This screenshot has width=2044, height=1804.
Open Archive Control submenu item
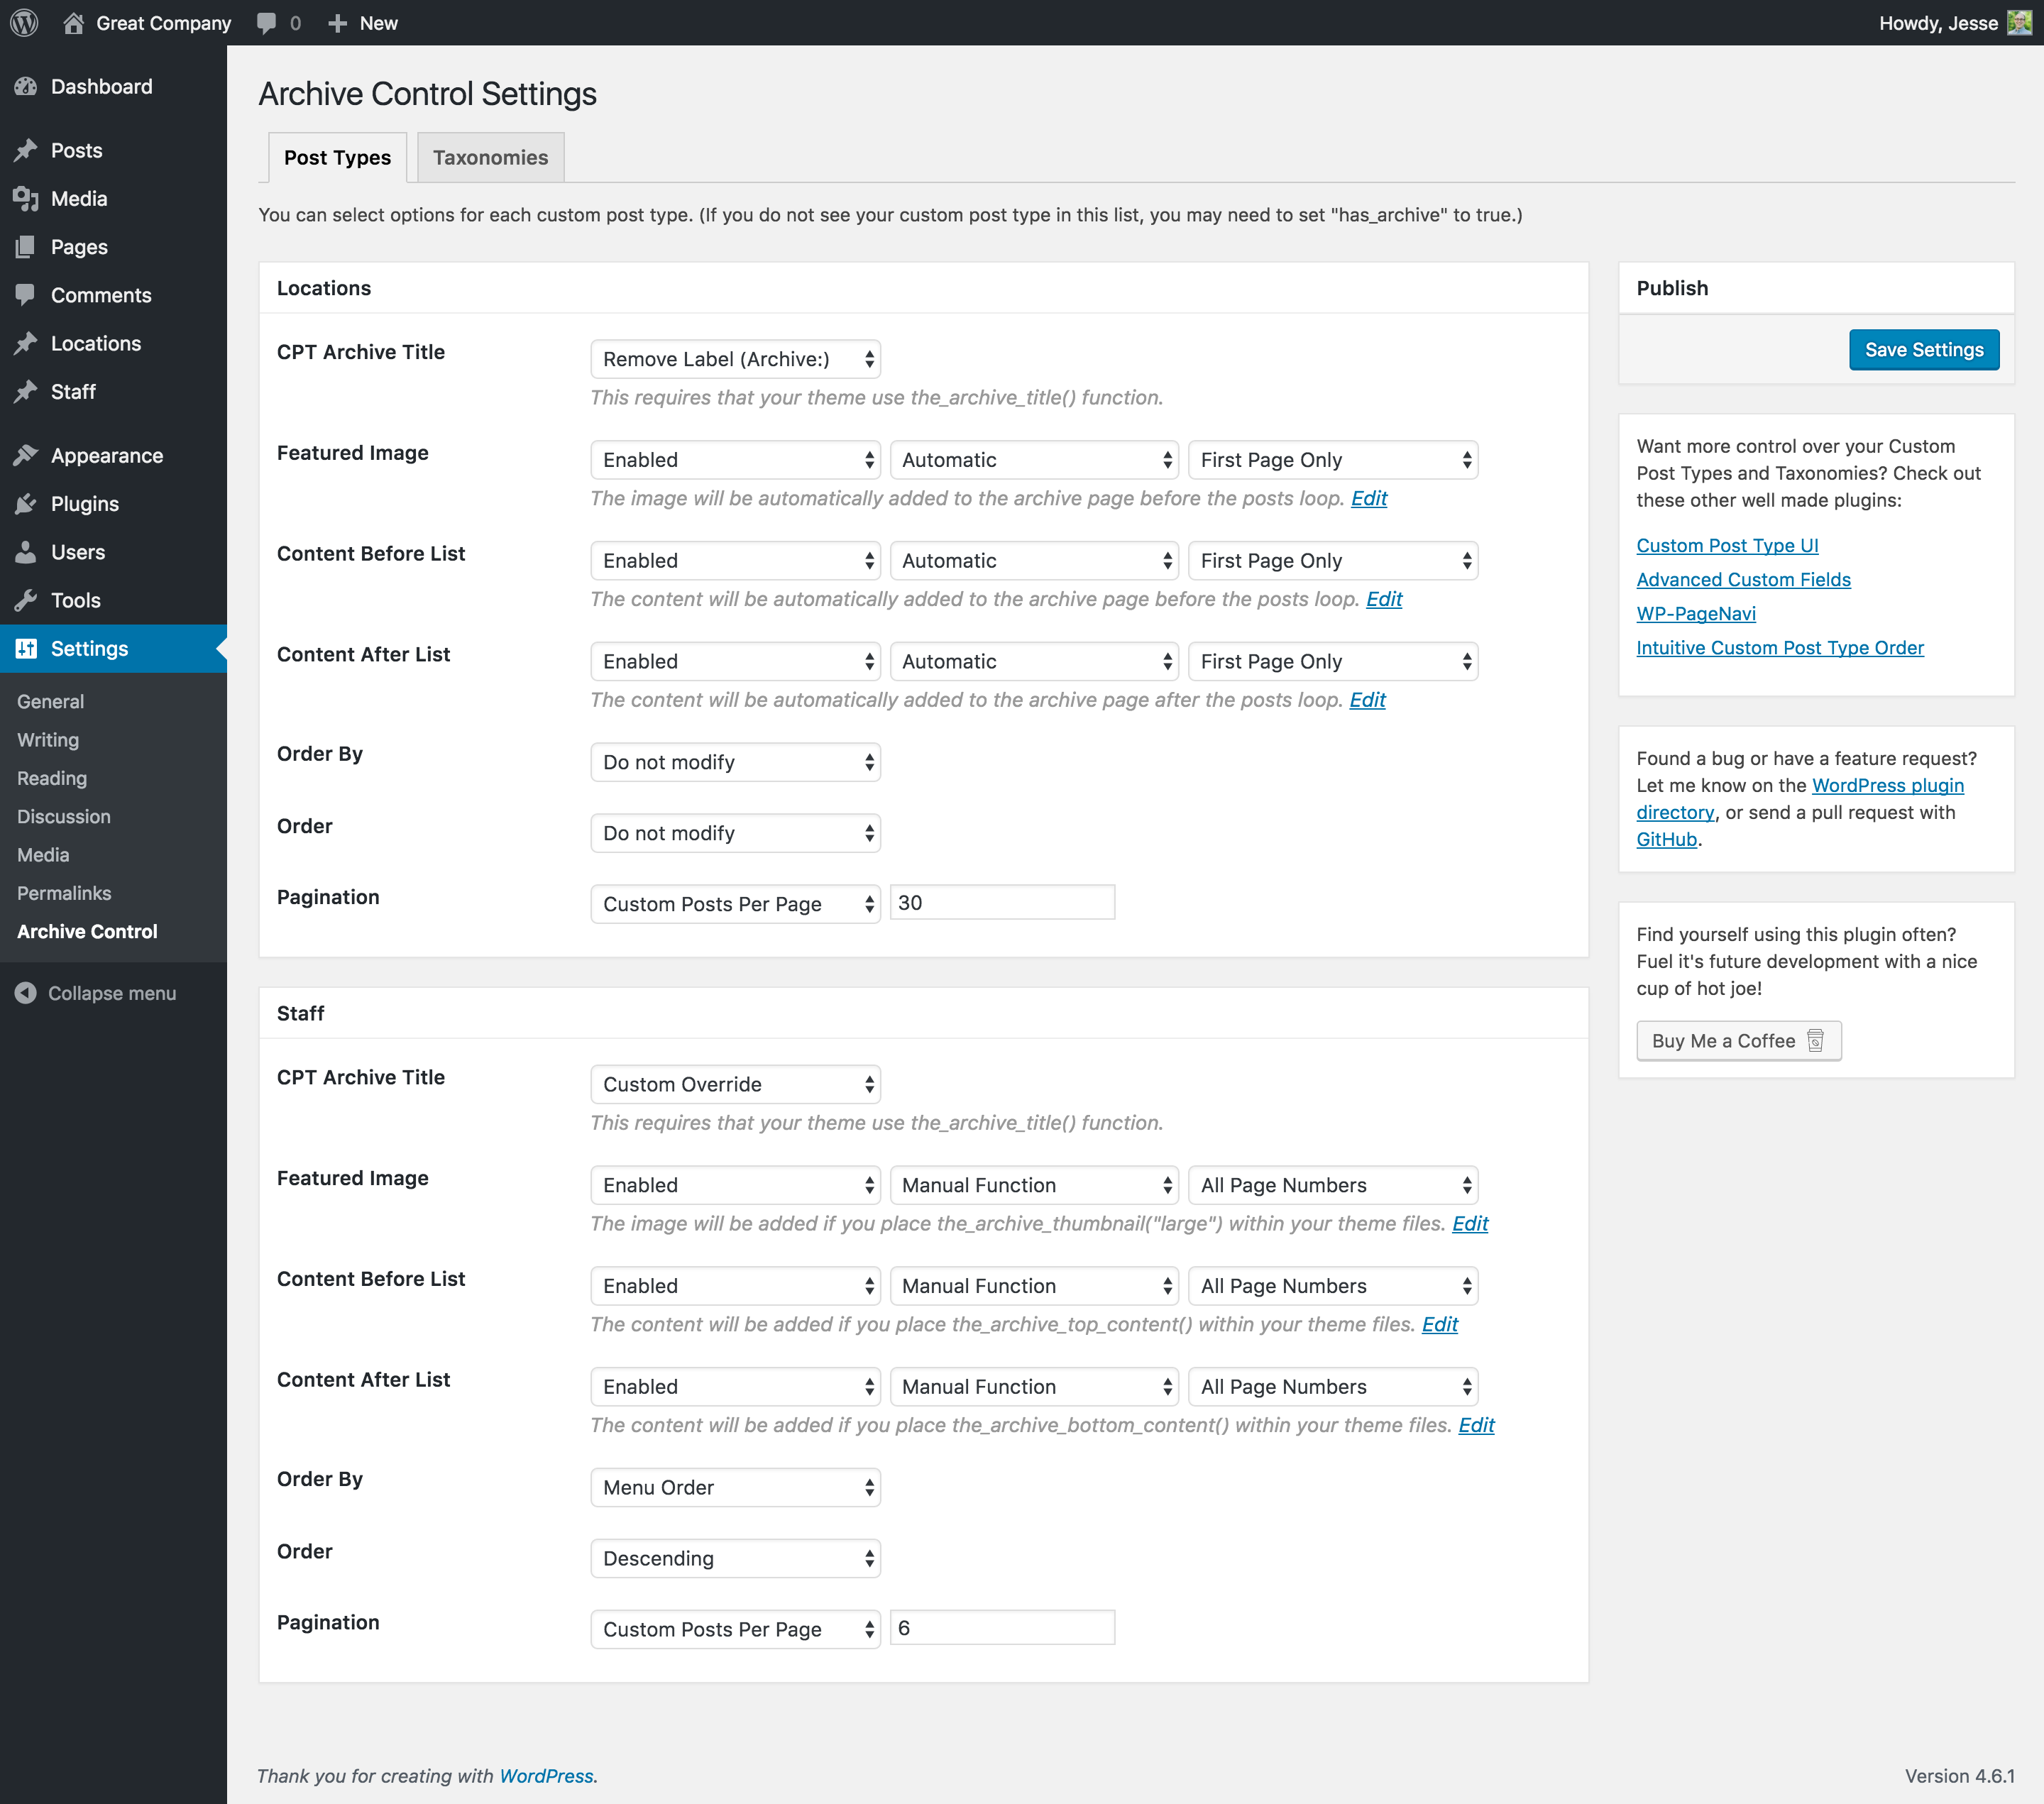tap(87, 931)
